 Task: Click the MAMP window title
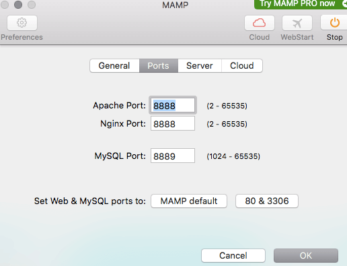click(175, 5)
